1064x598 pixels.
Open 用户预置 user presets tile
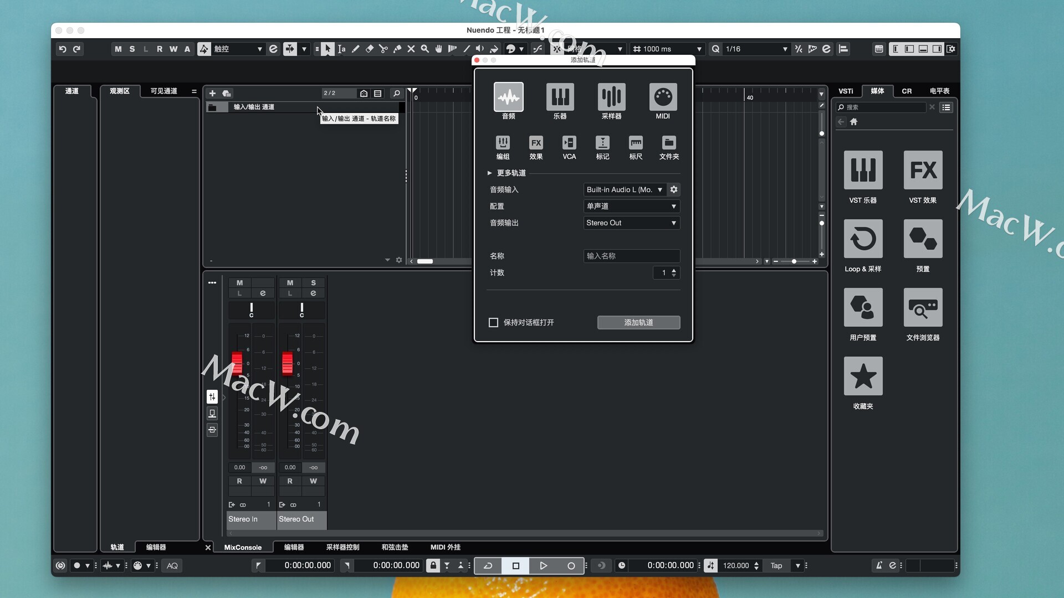pos(863,307)
